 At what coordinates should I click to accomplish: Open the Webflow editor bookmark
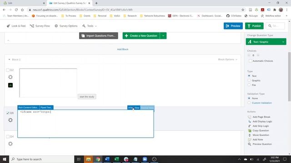[x=271, y=16]
